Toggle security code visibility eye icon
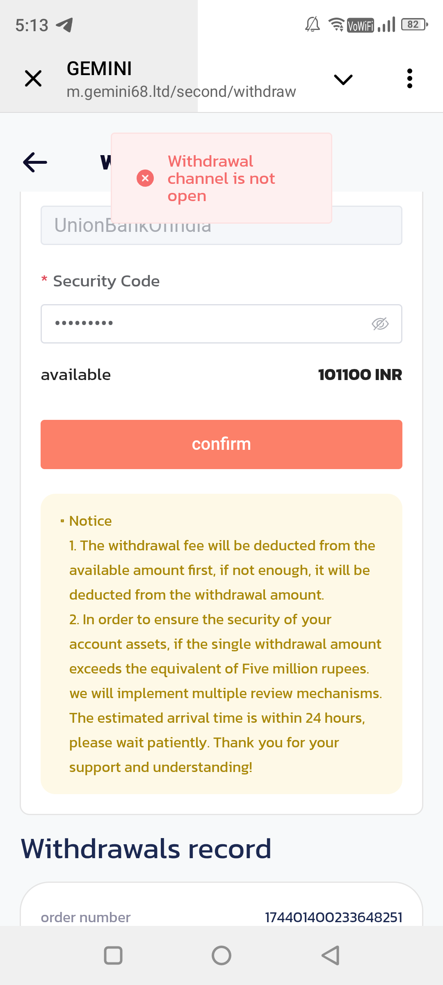The width and height of the screenshot is (443, 985). point(380,324)
